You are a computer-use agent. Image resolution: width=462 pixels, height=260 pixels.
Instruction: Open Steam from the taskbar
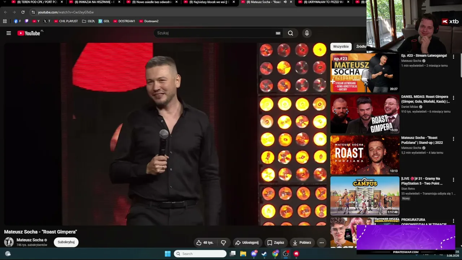tap(264, 254)
